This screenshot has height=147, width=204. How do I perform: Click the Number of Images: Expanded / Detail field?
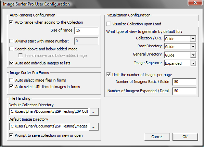184,91
